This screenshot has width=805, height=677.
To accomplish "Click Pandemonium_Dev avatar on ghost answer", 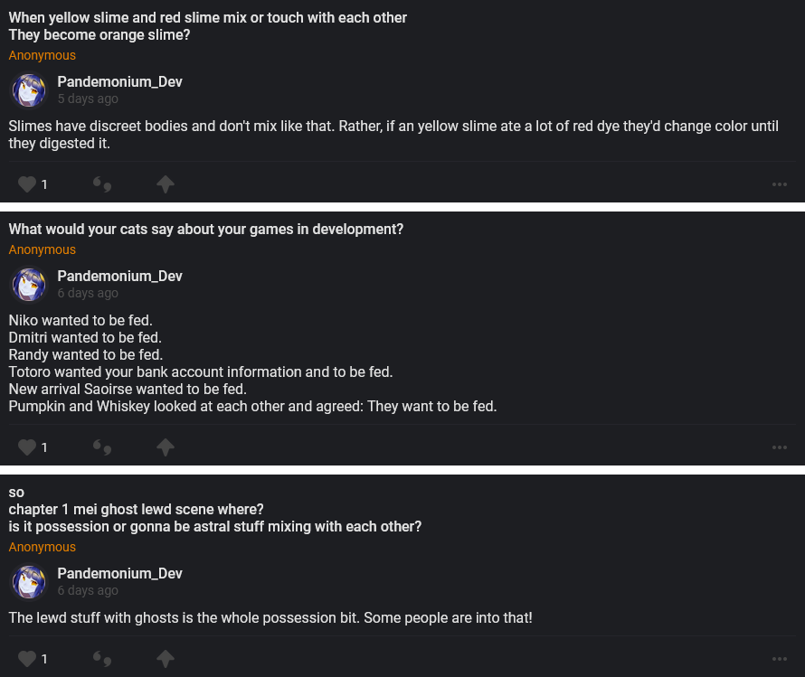I will pos(29,582).
